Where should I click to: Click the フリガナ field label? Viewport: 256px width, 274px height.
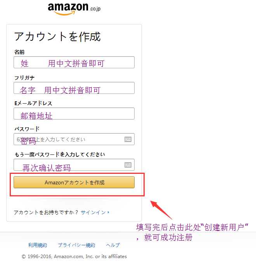coord(24,78)
